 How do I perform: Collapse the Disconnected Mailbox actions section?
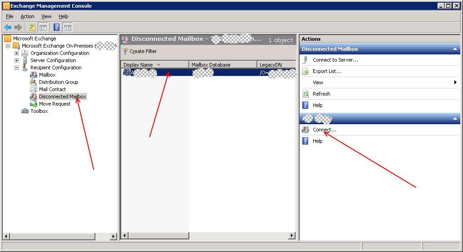click(455, 49)
